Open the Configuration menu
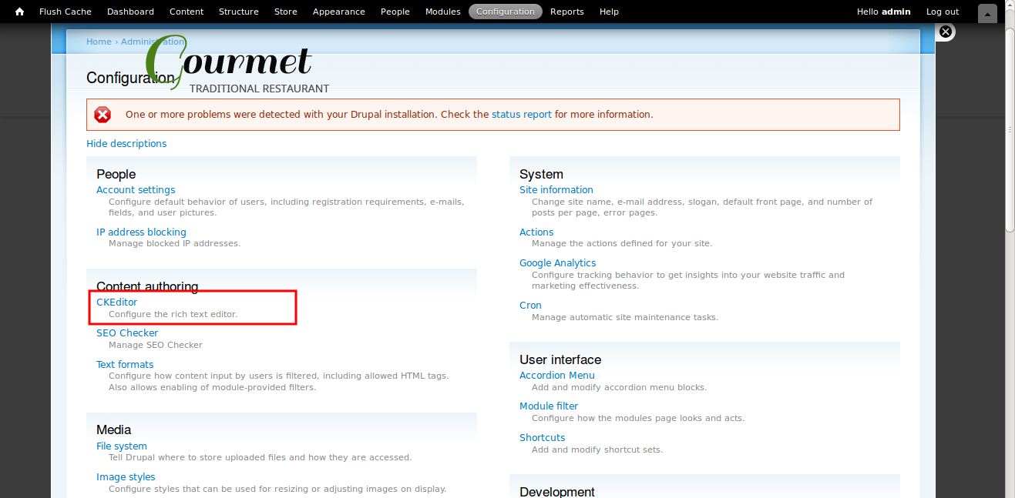The width and height of the screenshot is (1015, 498). click(505, 11)
